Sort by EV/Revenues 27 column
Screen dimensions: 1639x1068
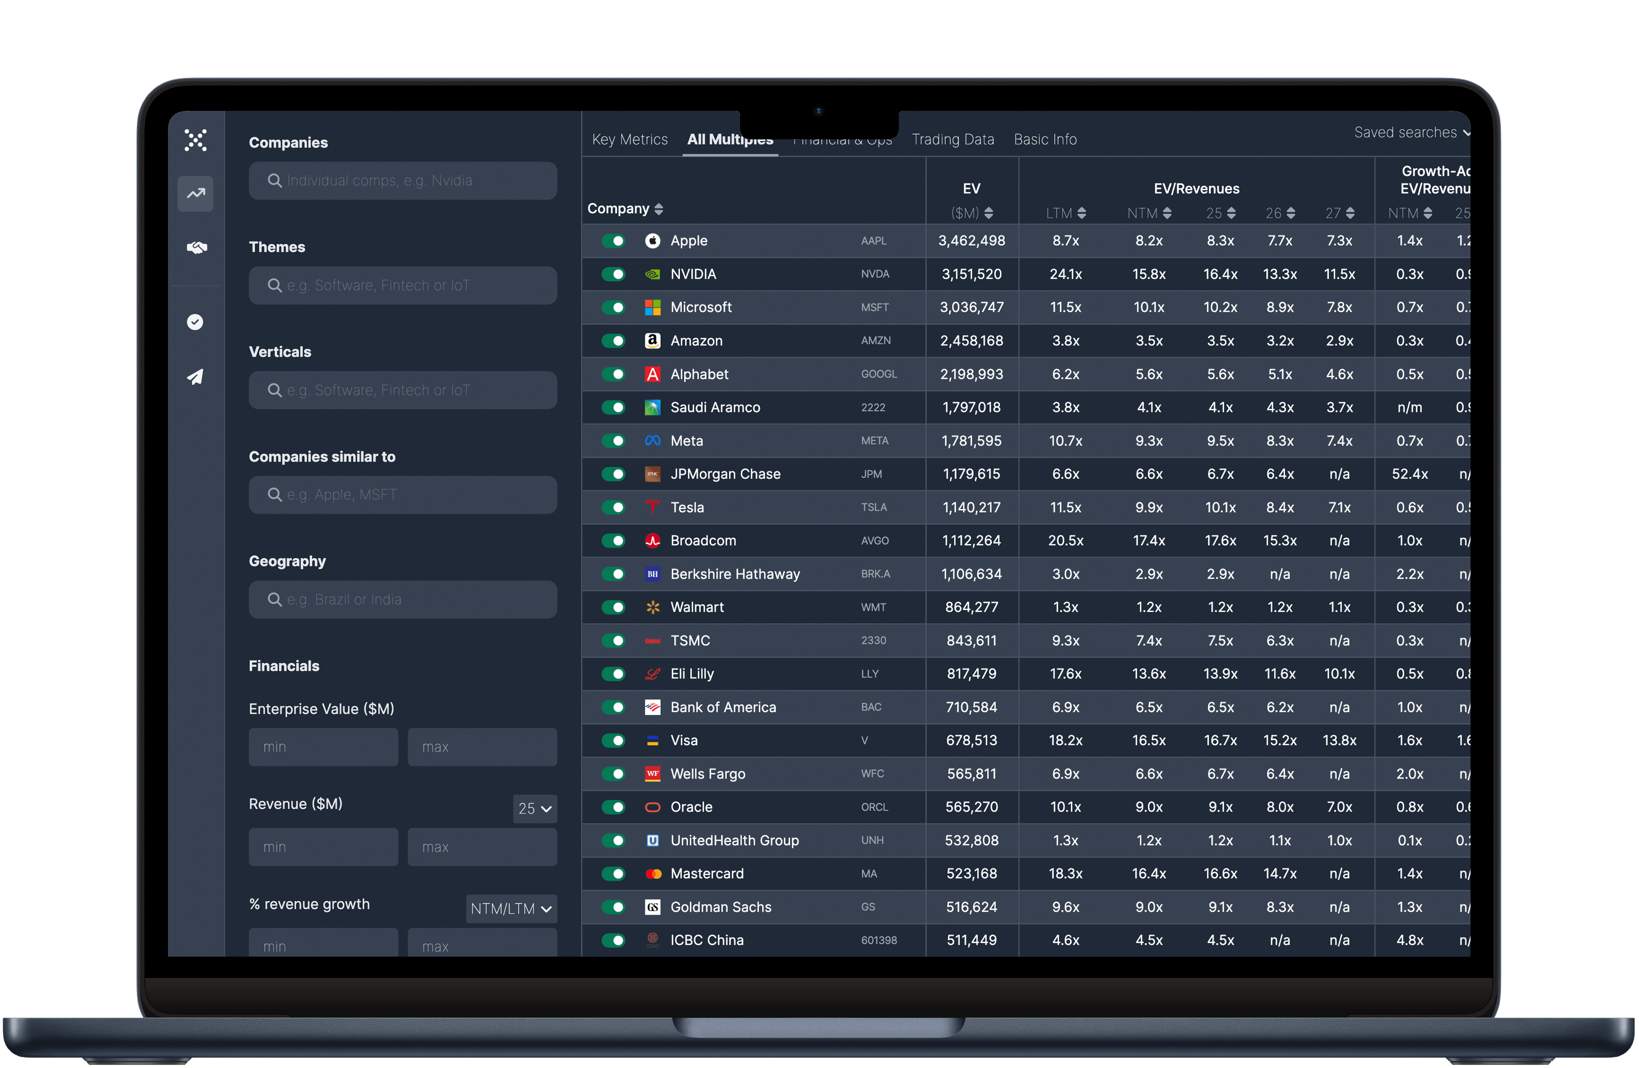(x=1339, y=213)
